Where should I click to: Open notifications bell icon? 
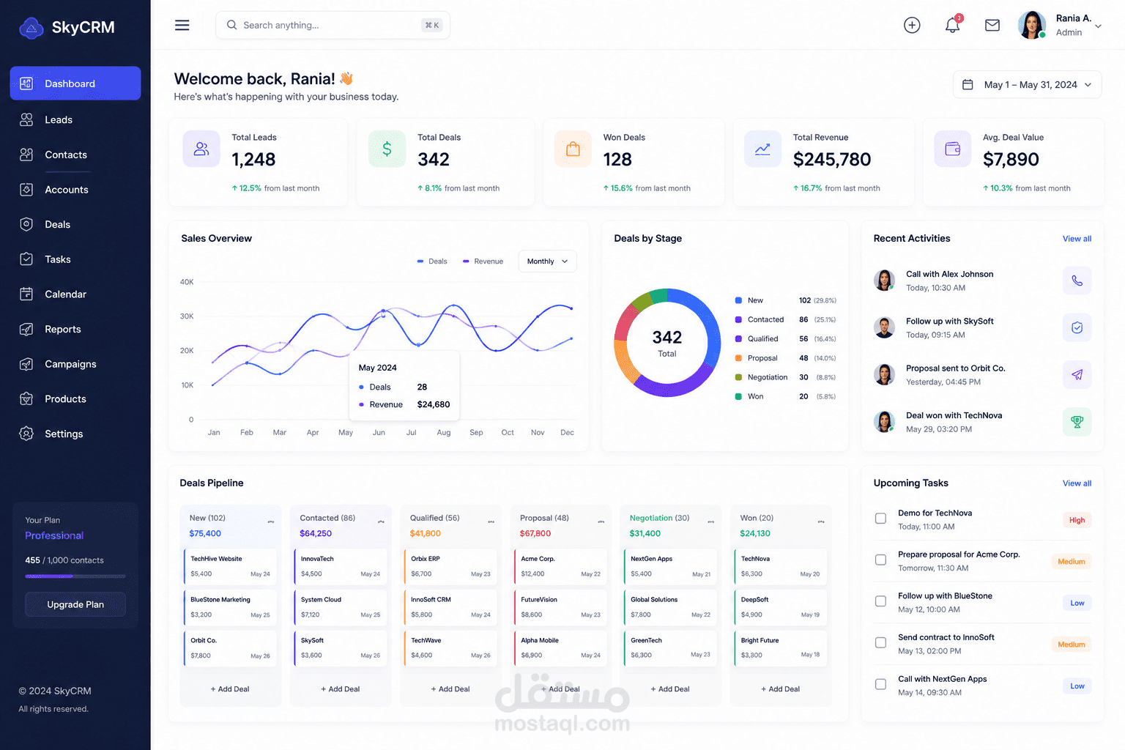pyautogui.click(x=952, y=25)
